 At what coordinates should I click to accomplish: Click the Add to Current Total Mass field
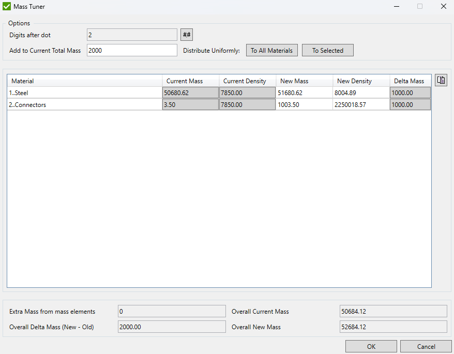point(132,50)
